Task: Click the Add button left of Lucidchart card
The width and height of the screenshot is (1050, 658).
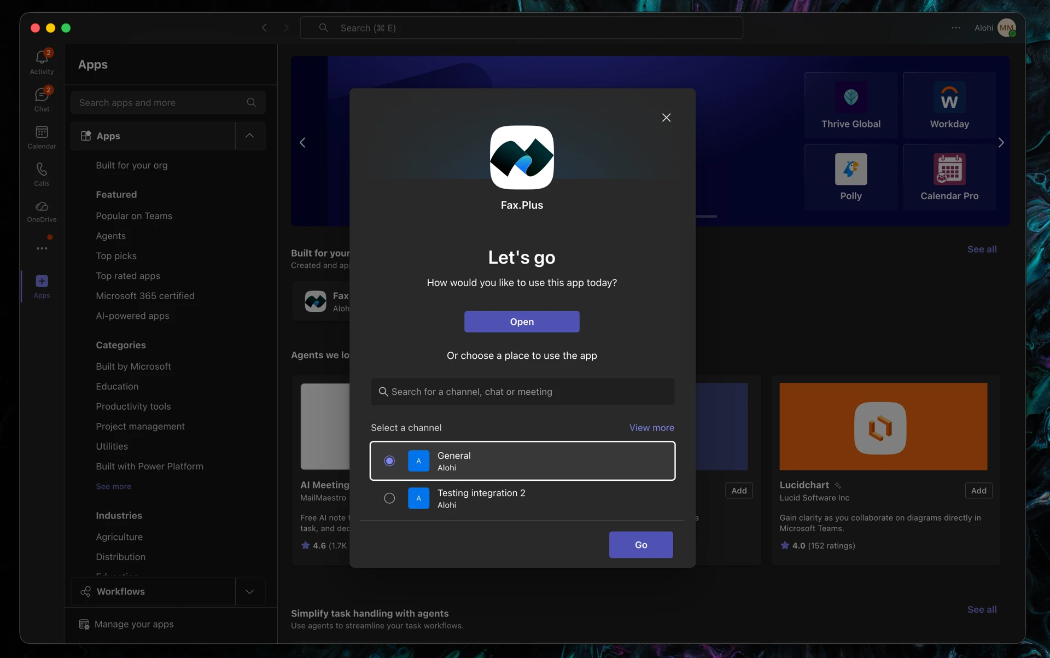Action: 739,491
